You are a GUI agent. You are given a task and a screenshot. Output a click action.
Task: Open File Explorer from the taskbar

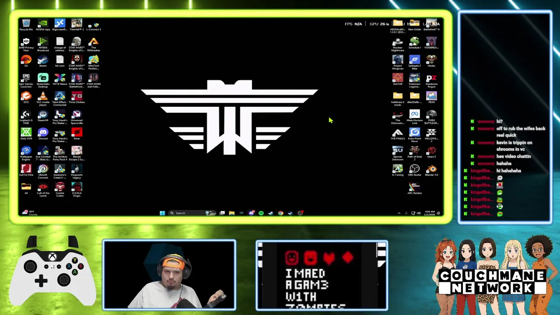pyautogui.click(x=231, y=213)
